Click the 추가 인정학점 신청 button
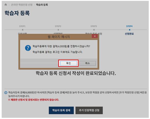The width and height of the screenshot is (150, 119). pyautogui.click(x=89, y=110)
